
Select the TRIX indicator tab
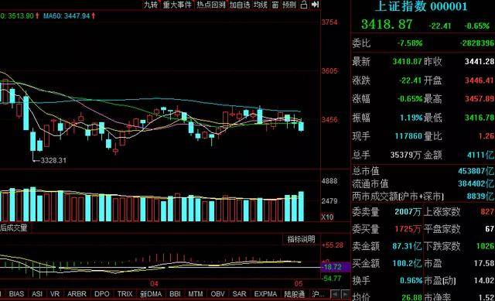[125, 294]
